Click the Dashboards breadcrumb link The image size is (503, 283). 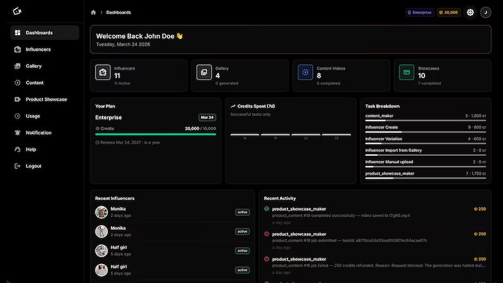[118, 13]
